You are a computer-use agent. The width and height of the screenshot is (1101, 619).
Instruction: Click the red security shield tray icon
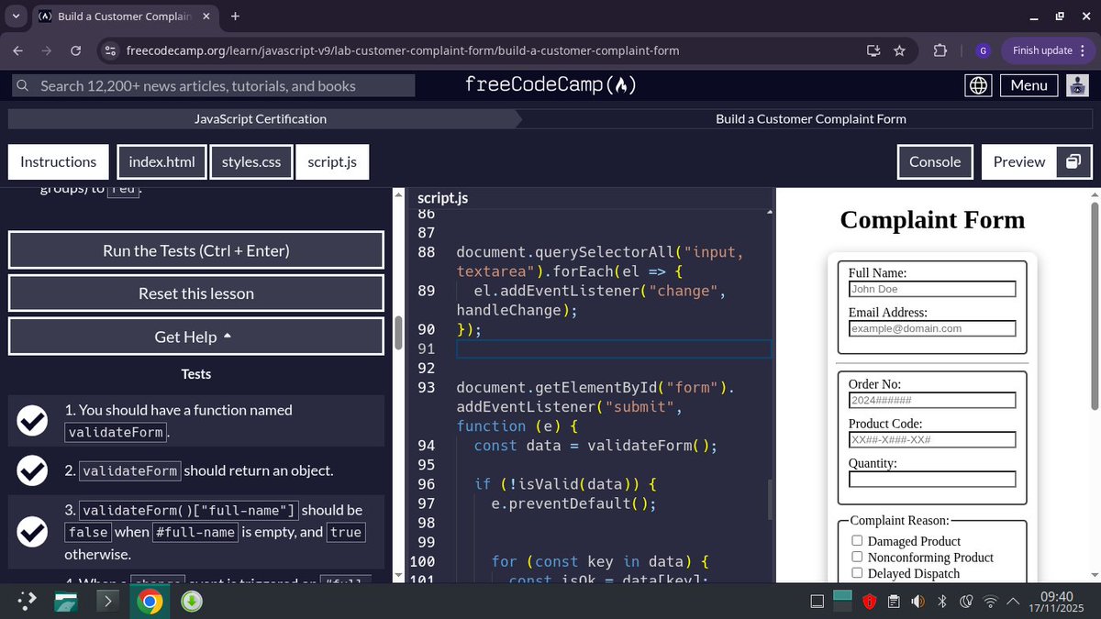tap(870, 602)
